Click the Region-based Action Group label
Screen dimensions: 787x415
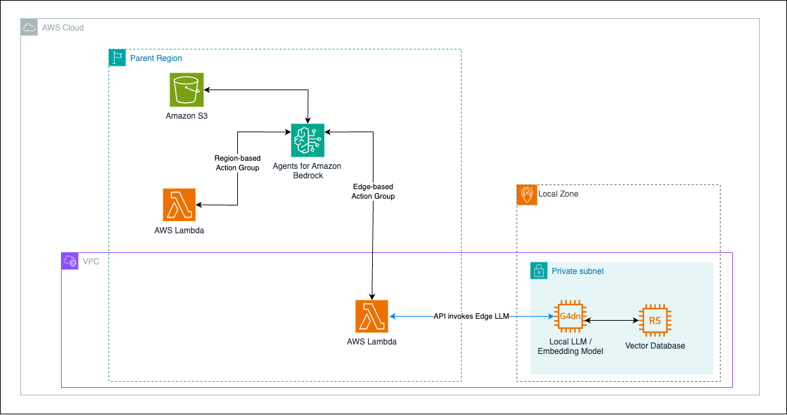(237, 163)
